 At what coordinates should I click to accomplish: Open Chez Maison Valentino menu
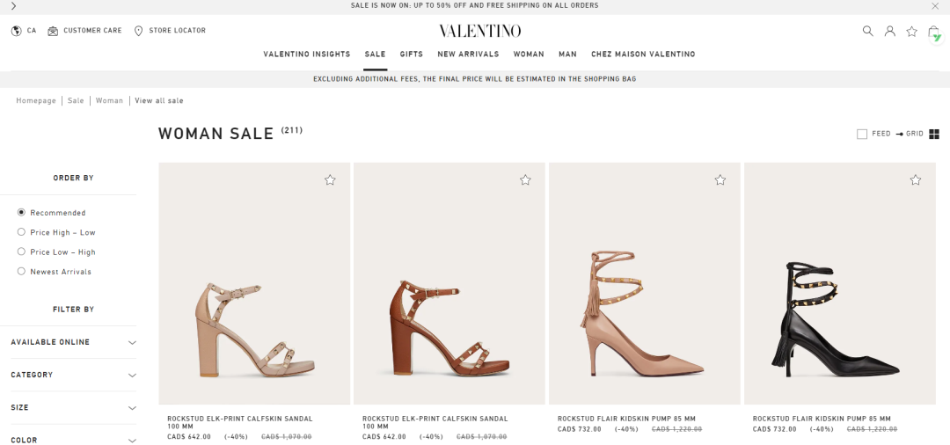[x=643, y=54]
